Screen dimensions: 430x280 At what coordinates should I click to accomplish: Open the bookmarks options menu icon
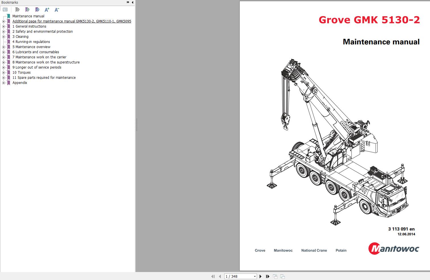pos(5,10)
